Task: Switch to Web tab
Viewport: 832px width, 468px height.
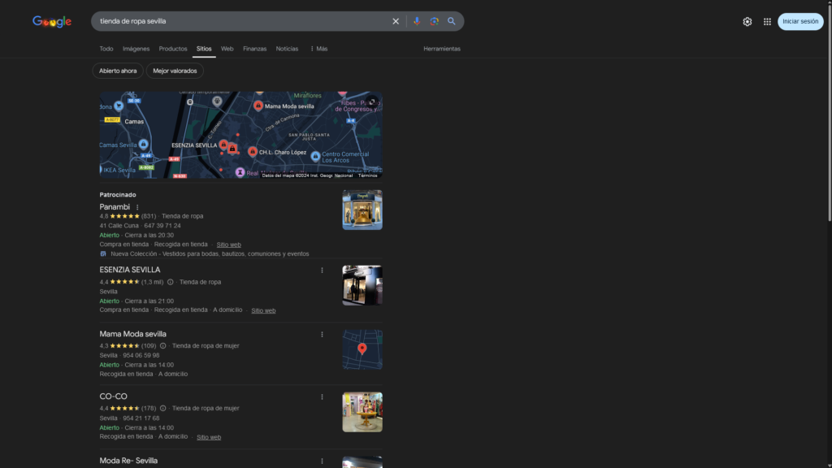Action: 227,49
